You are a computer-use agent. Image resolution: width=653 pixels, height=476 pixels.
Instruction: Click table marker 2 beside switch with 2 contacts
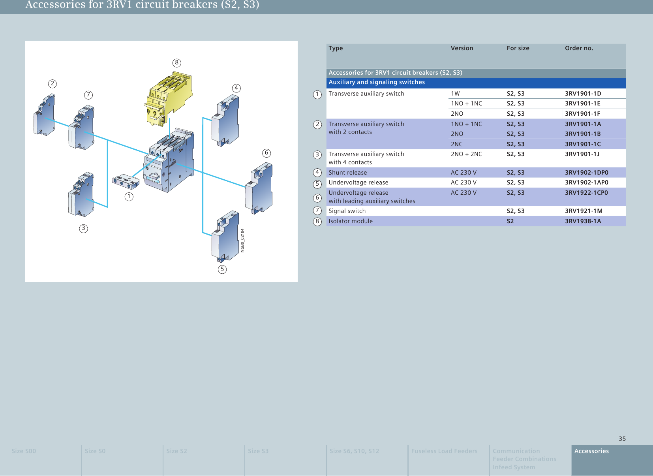coord(317,124)
